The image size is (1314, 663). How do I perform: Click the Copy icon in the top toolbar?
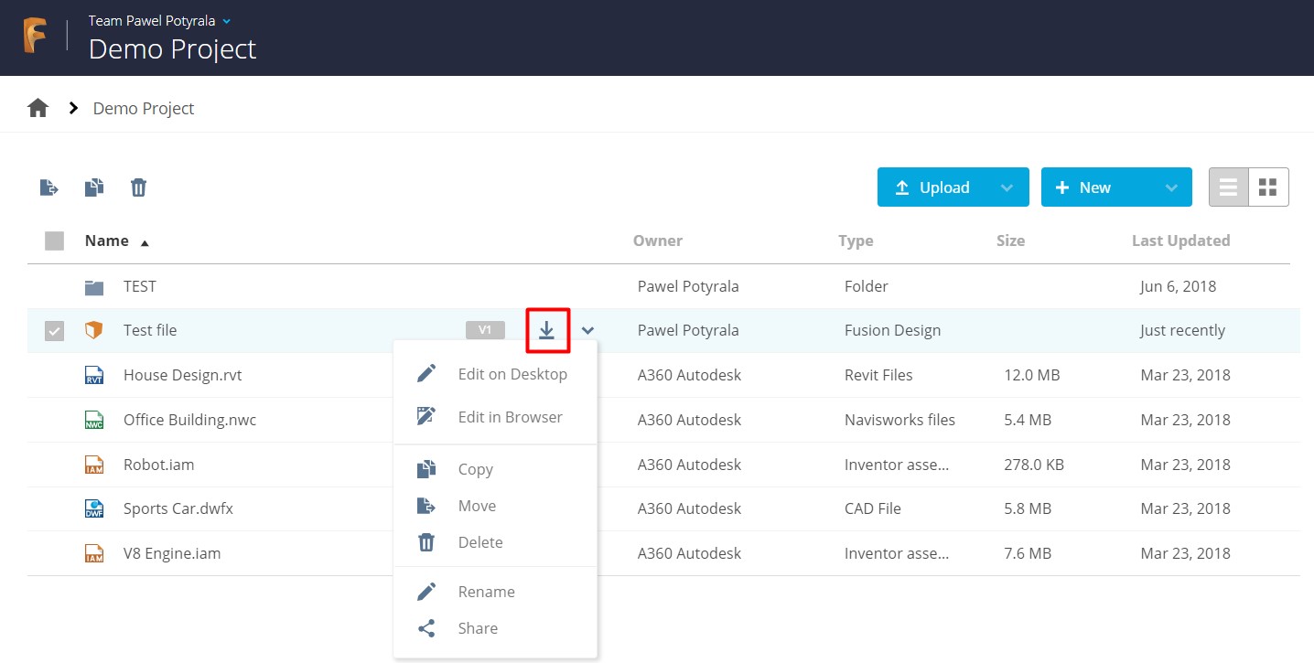tap(93, 187)
